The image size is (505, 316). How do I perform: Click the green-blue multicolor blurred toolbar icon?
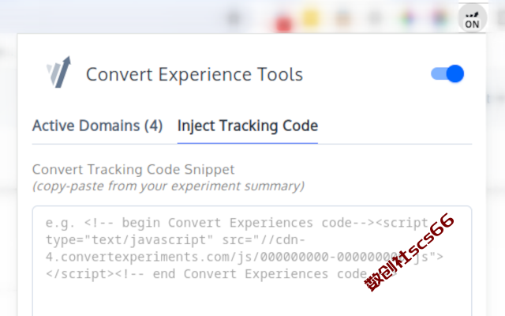[407, 17]
